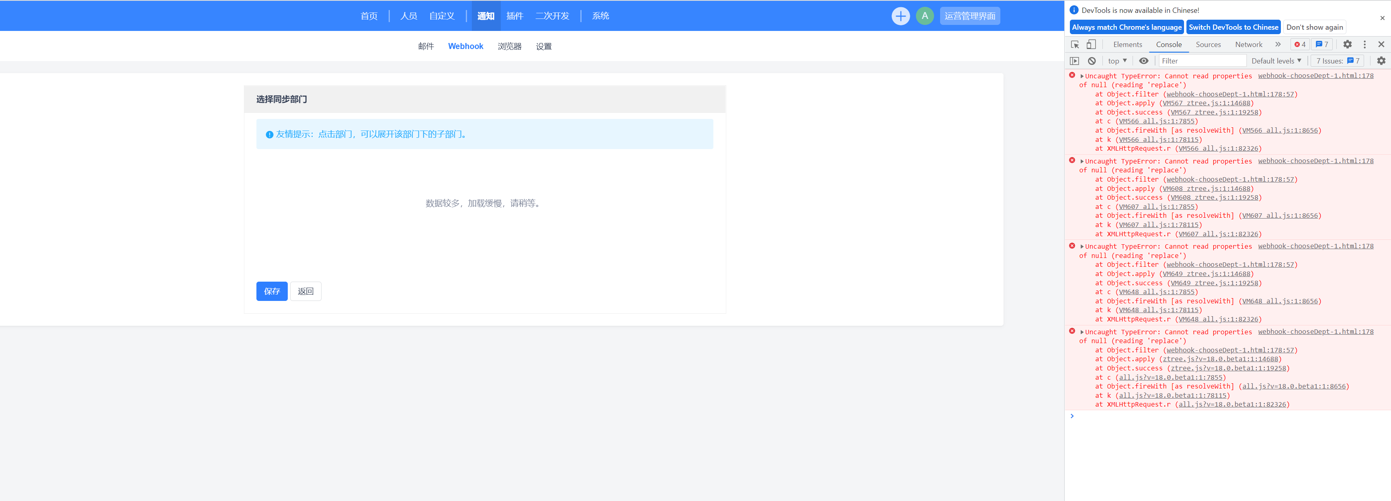Image resolution: width=1391 pixels, height=501 pixels.
Task: Click the blue plus circle icon
Action: click(x=900, y=16)
